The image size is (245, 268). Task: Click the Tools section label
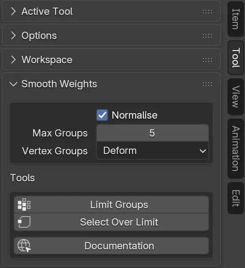click(x=22, y=178)
